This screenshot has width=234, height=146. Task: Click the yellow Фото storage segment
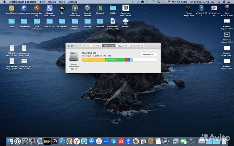94,60
